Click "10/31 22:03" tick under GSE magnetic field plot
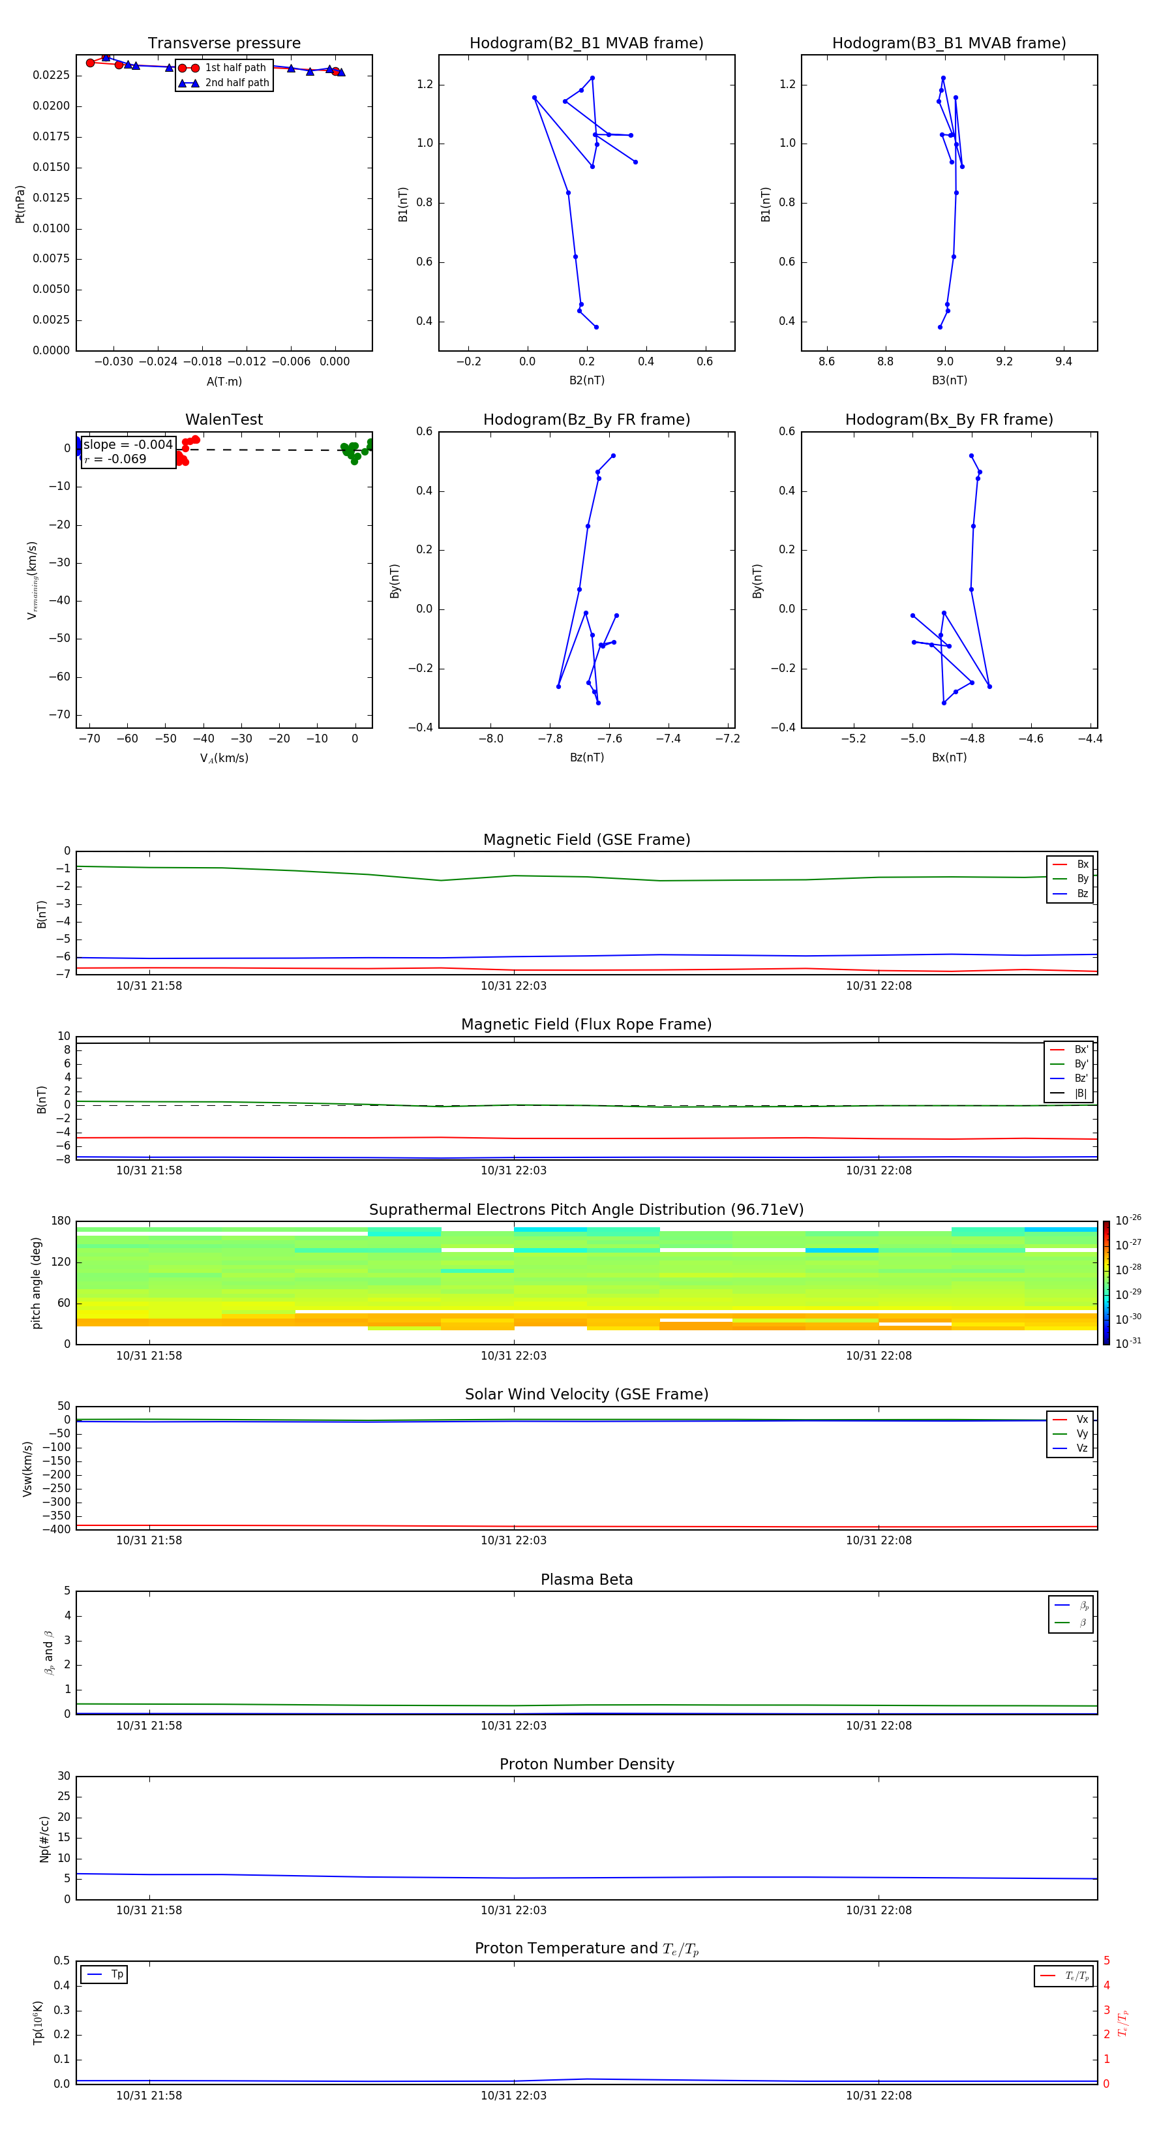The height and width of the screenshot is (2153, 1174). (x=514, y=986)
